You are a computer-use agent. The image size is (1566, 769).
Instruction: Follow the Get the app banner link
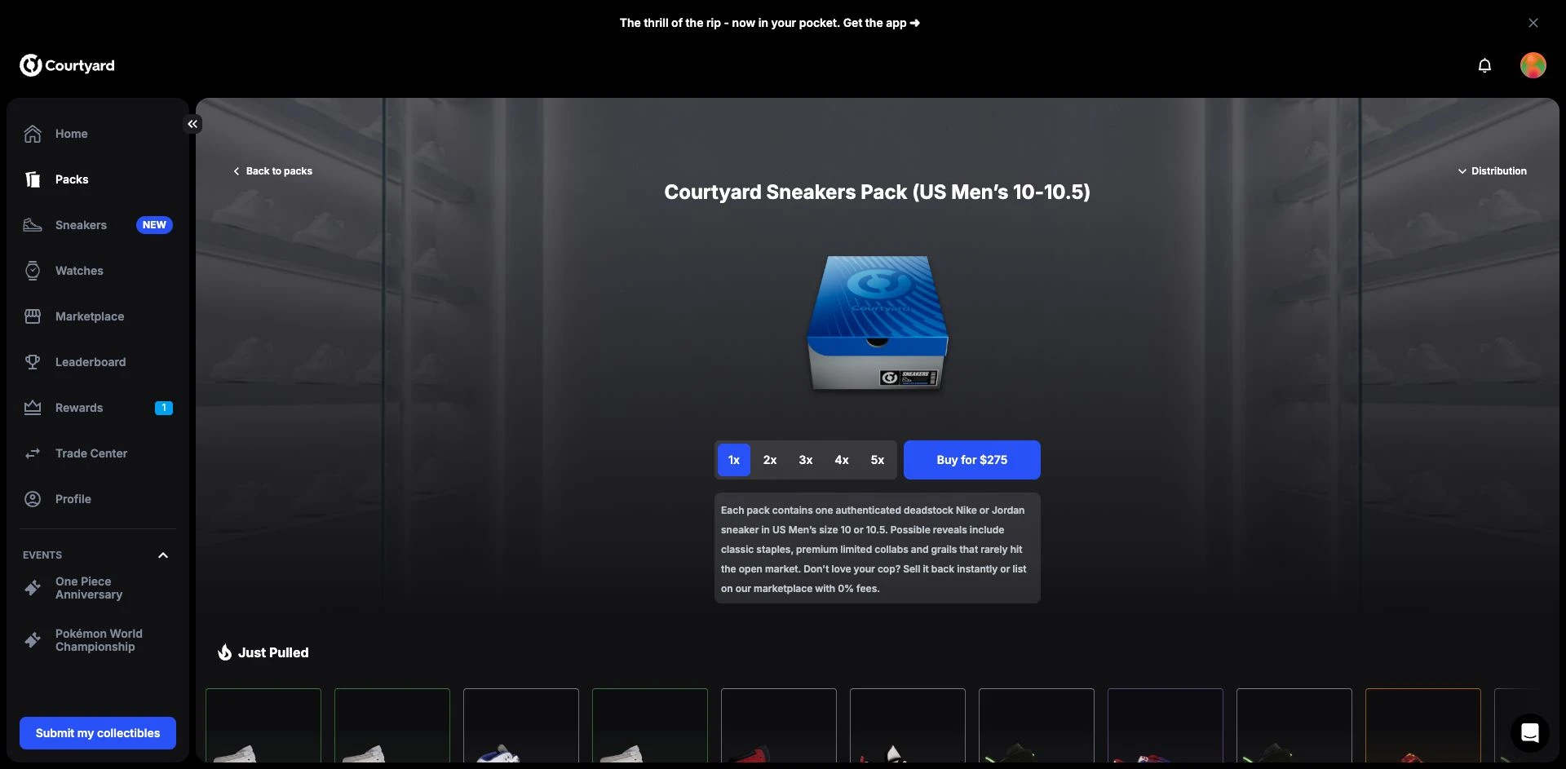pyautogui.click(x=769, y=23)
